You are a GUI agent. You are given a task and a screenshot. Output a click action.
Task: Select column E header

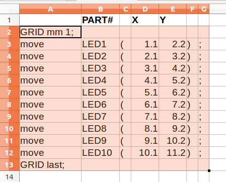[173, 9]
